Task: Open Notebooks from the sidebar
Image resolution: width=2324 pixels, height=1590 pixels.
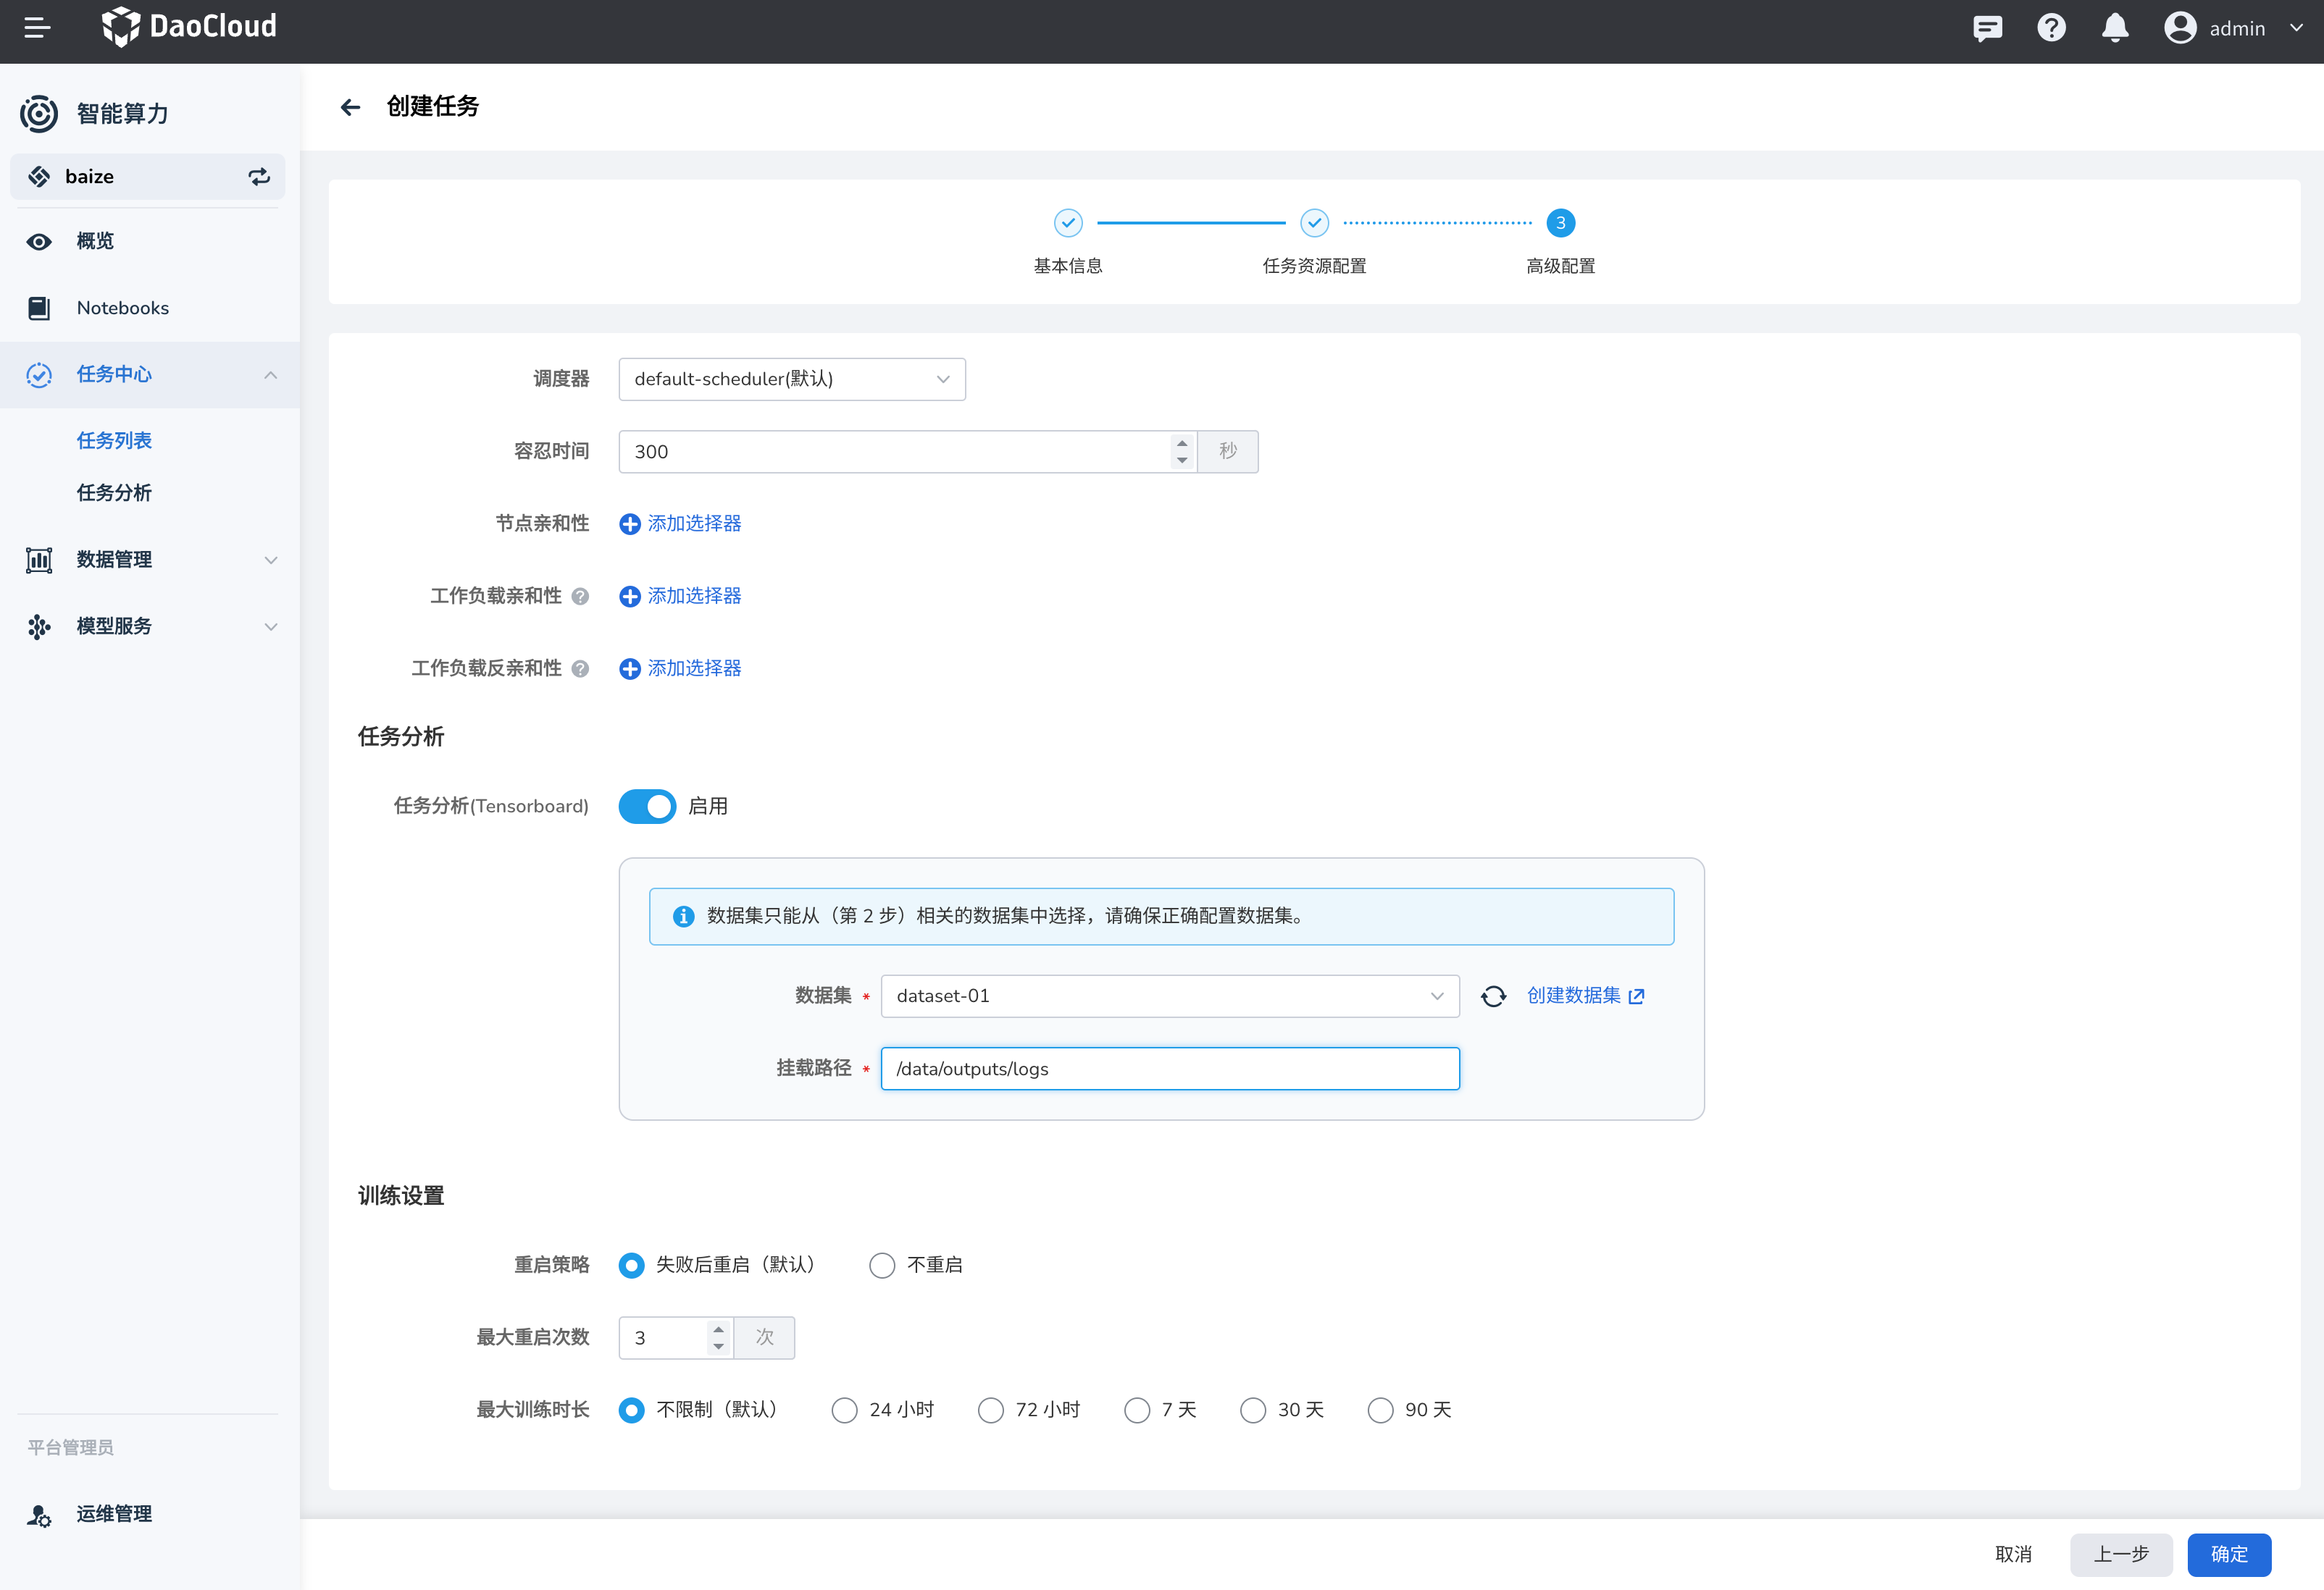Action: 123,308
